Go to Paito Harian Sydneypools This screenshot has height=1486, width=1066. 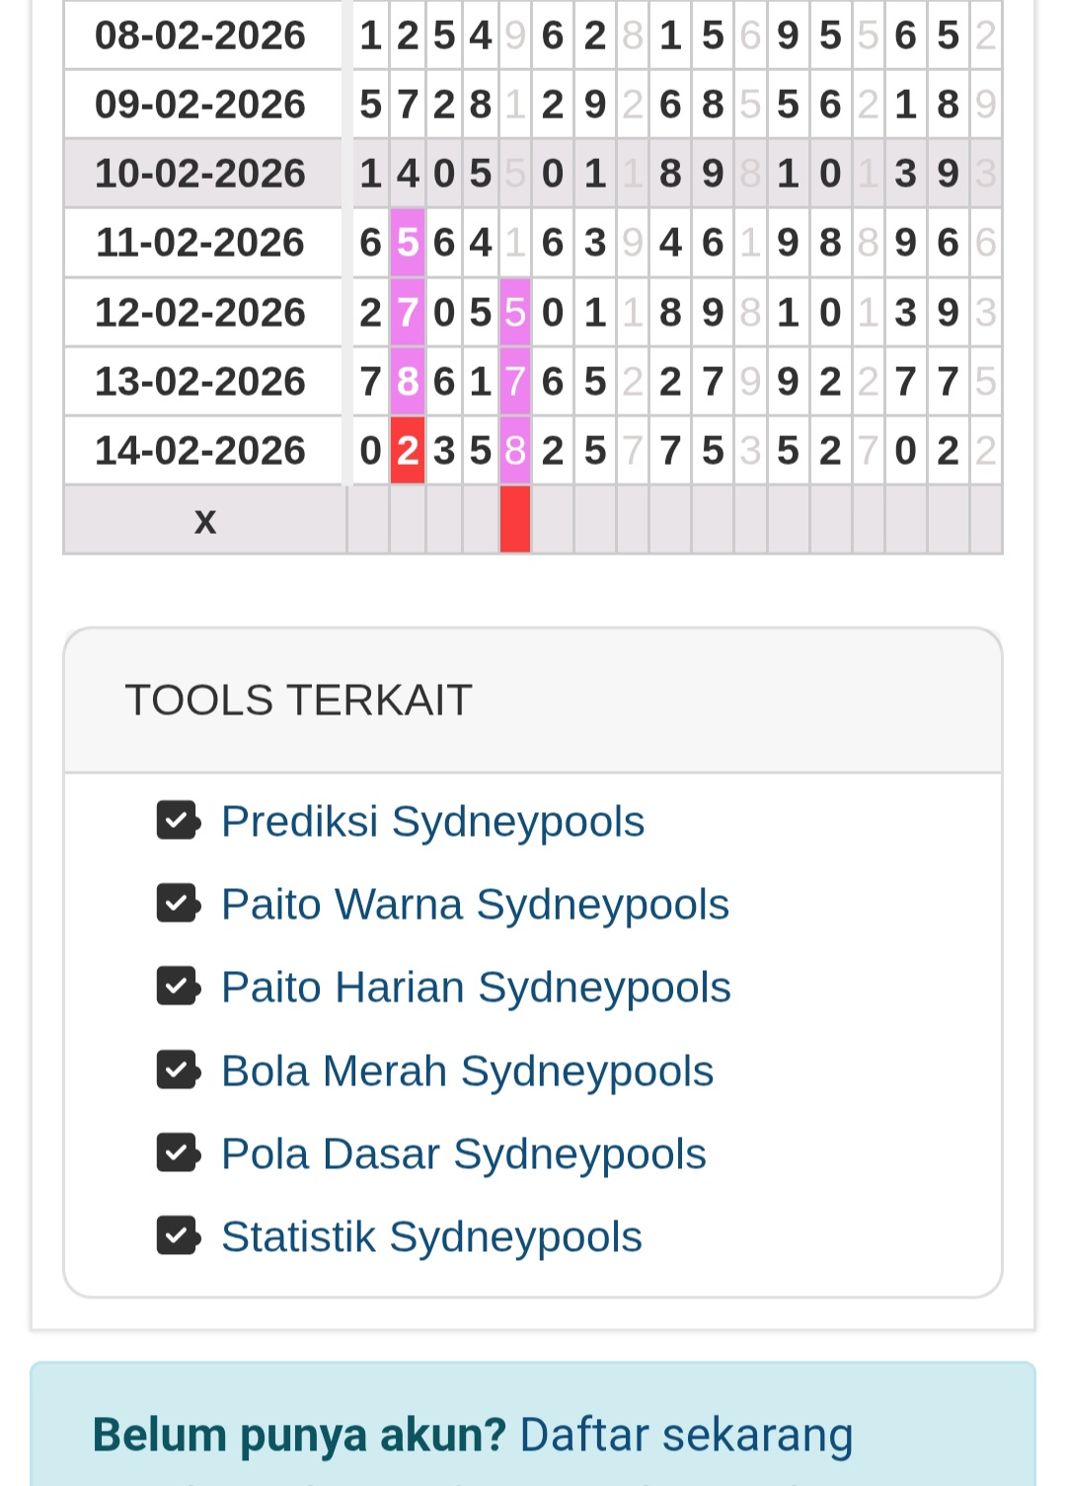[476, 987]
